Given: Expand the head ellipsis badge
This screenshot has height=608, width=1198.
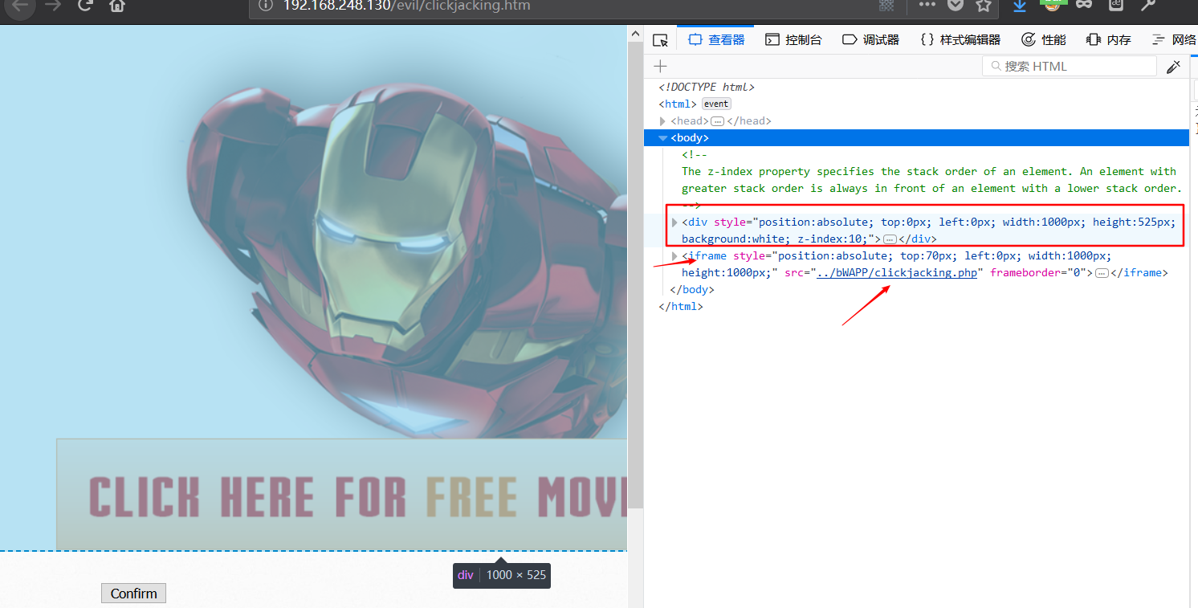Looking at the screenshot, I should (718, 121).
